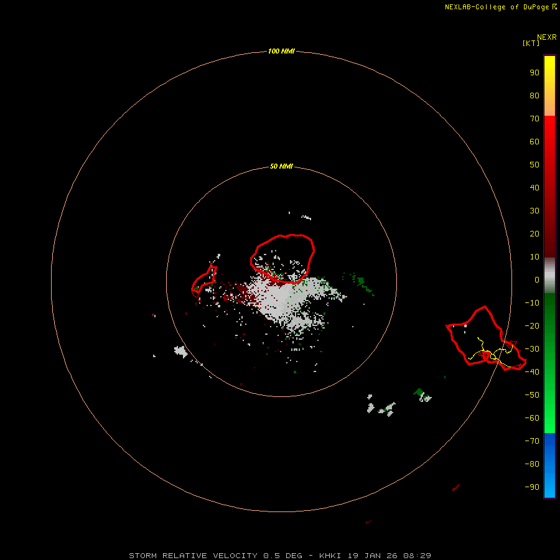The image size is (560, 560).
Task: Click the 90 value on velocity scale
Action: [534, 73]
